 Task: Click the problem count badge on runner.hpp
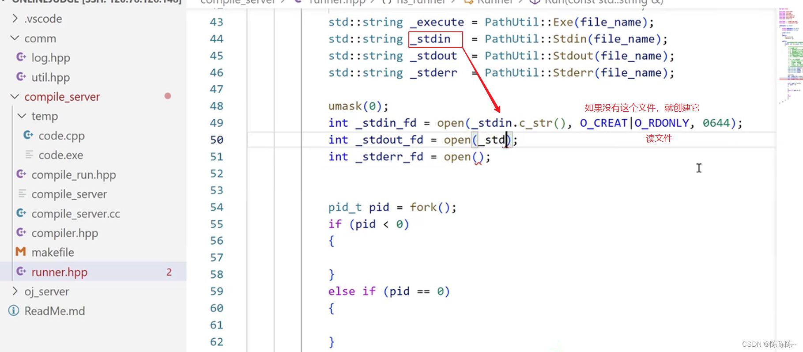[x=169, y=272]
